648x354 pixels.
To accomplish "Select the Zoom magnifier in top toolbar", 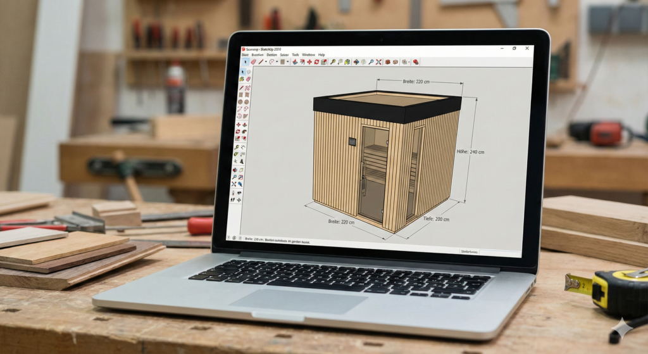I will (x=371, y=62).
